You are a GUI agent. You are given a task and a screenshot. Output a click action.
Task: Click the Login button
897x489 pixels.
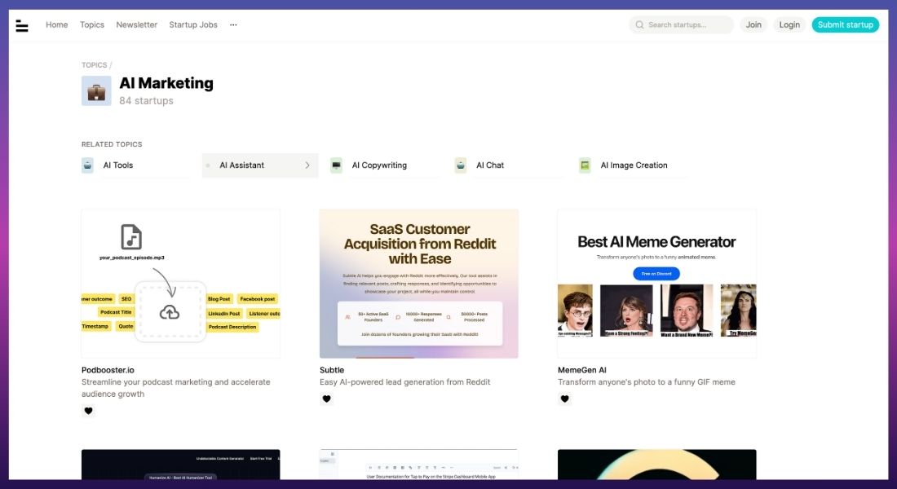coord(789,25)
